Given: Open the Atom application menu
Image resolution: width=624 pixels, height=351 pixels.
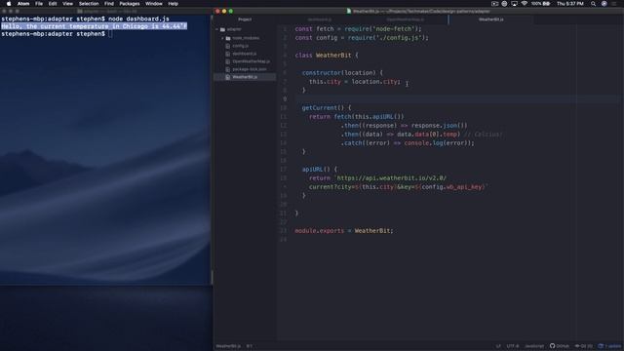Looking at the screenshot, I should (23, 4).
